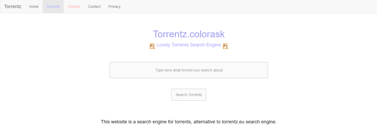Click the cat emoji right of the subtitle
The image size is (377, 127).
coord(225,46)
